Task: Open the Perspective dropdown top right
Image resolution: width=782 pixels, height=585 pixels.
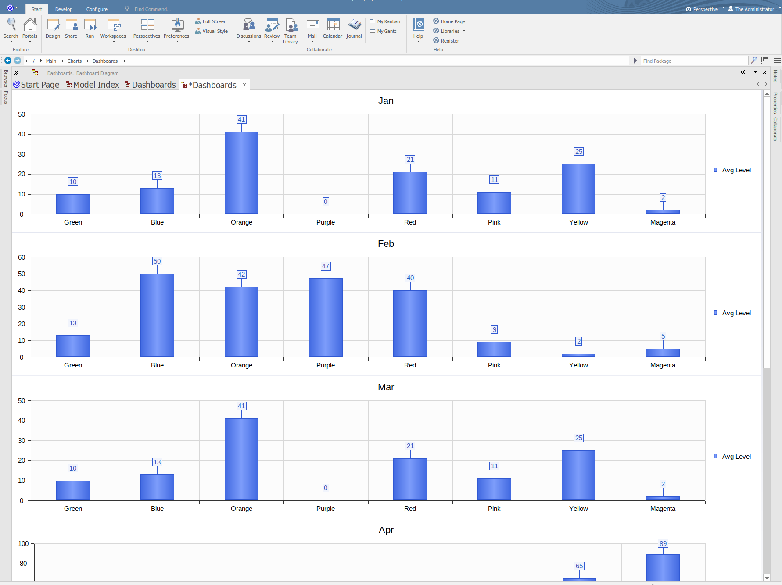Action: 705,9
